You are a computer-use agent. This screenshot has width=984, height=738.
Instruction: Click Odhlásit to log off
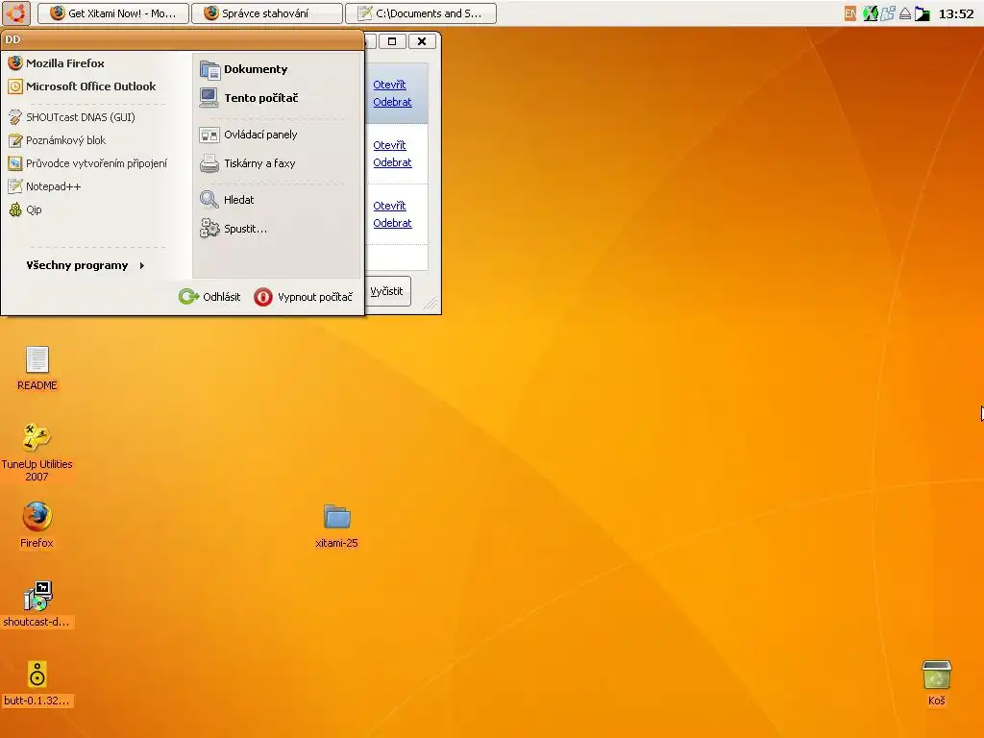pyautogui.click(x=209, y=297)
